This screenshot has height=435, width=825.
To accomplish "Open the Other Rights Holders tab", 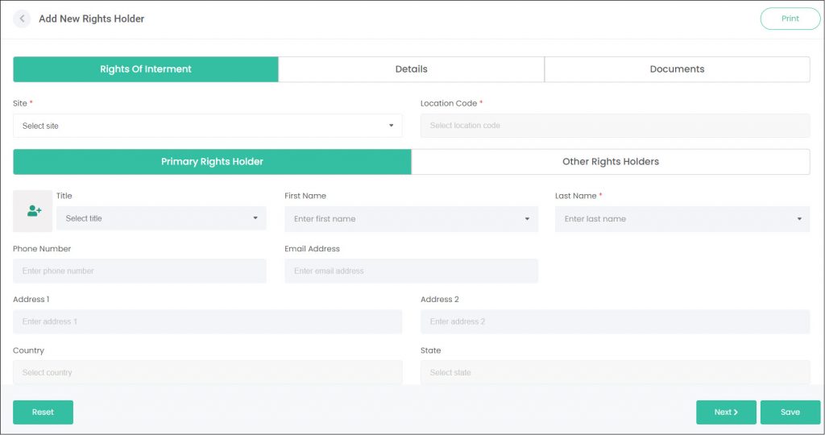I will [611, 162].
